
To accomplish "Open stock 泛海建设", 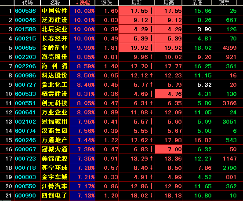I will click(x=54, y=20).
